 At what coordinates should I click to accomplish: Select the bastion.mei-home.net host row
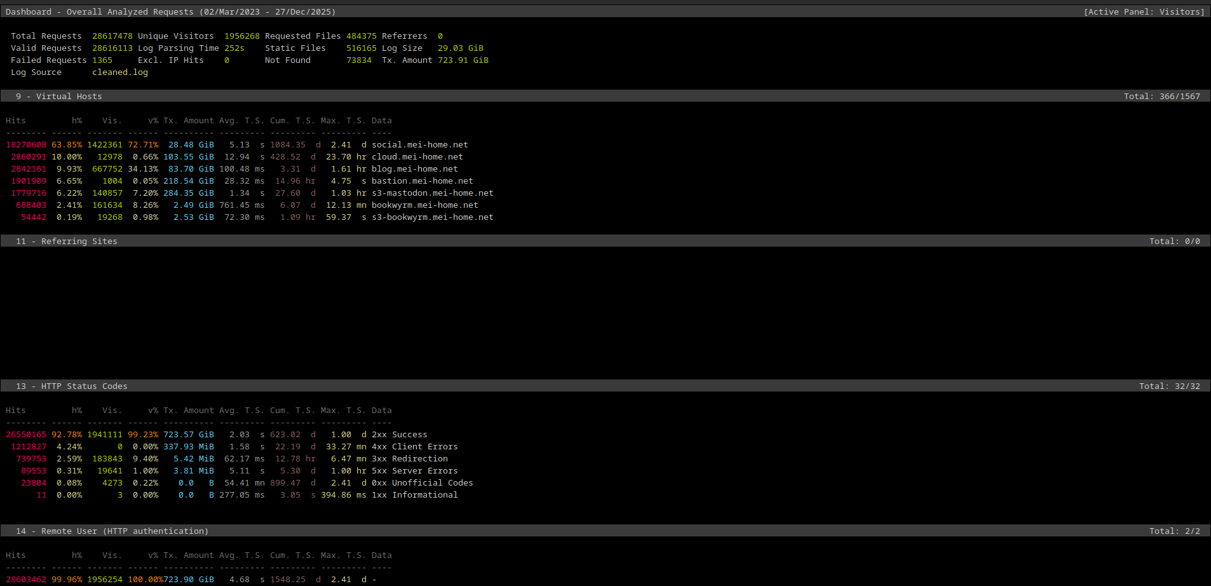423,181
